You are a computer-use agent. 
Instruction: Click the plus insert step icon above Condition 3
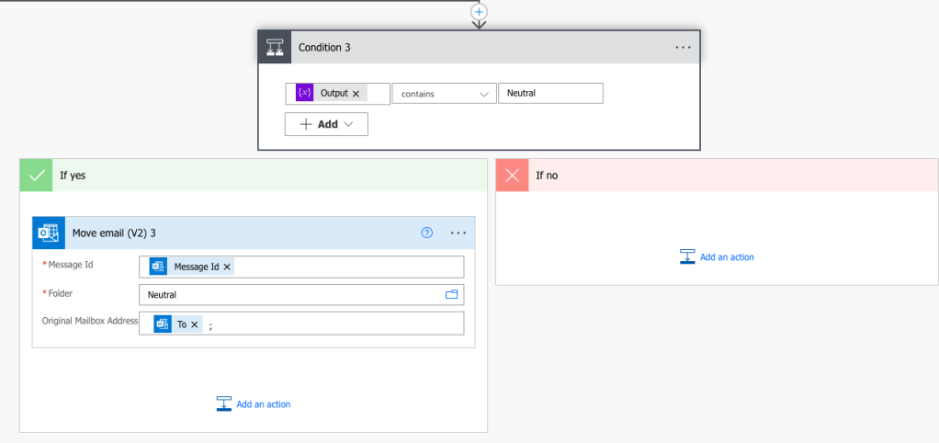click(479, 12)
